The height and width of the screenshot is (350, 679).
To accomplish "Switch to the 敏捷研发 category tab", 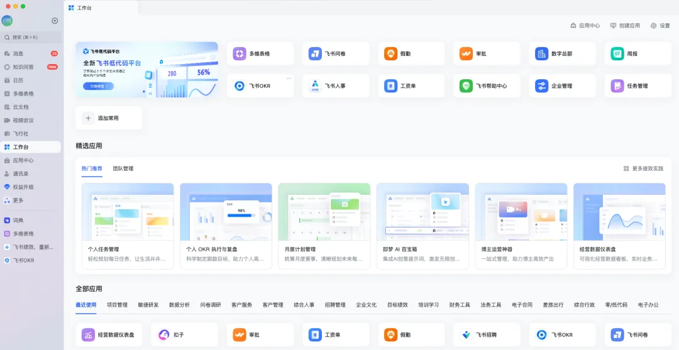I will coord(148,305).
